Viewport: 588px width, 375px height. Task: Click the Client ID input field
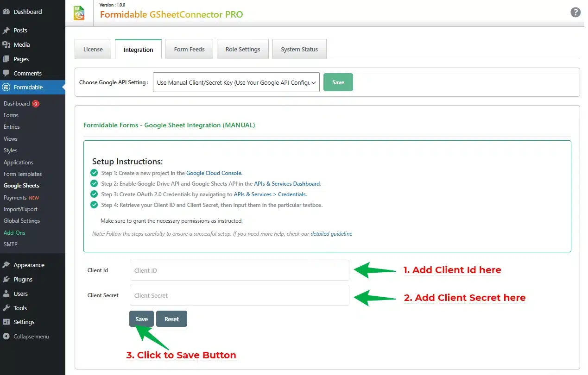pyautogui.click(x=239, y=270)
